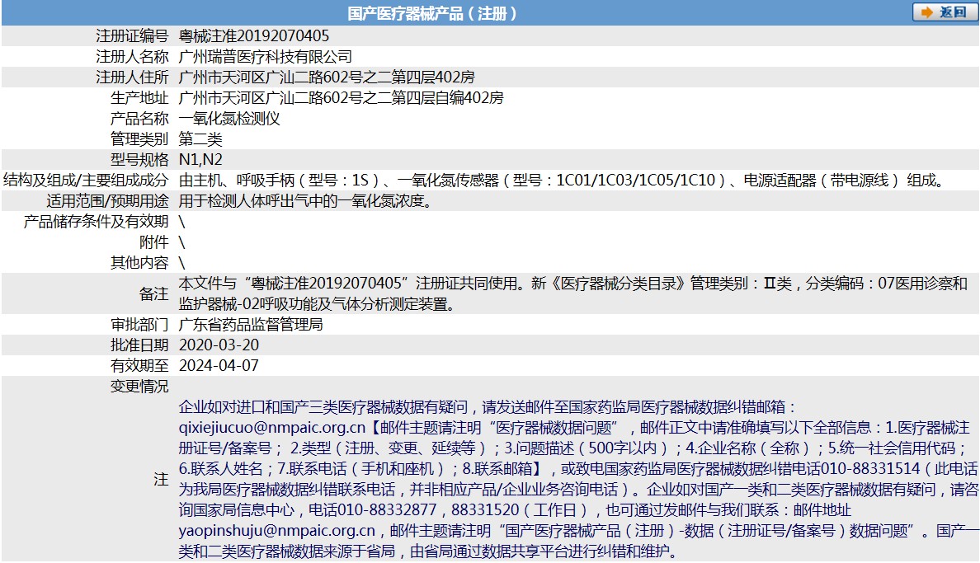Click the 生产地址 label
The width and height of the screenshot is (980, 563).
point(139,97)
